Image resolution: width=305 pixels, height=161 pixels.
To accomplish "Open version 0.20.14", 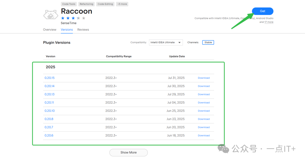I will click(49, 86).
